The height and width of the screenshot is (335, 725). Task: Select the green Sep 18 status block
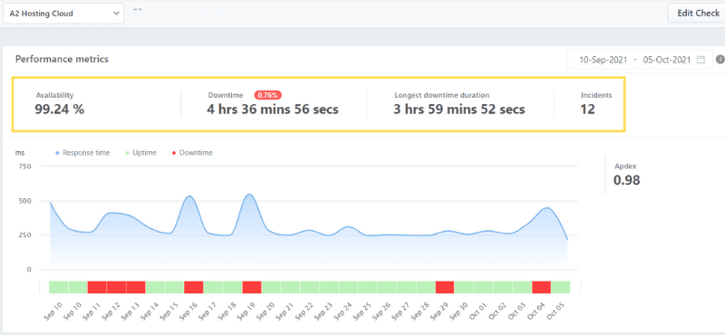tap(233, 287)
